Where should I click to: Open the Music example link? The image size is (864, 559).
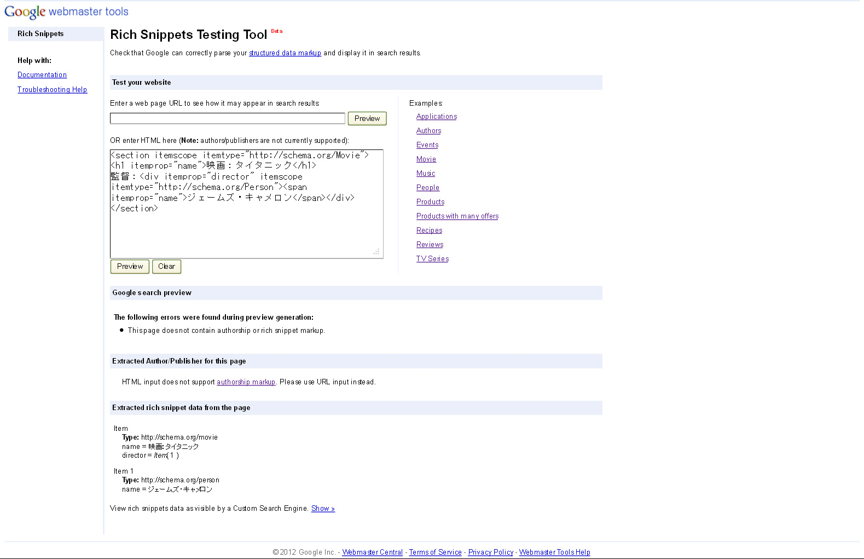(426, 174)
